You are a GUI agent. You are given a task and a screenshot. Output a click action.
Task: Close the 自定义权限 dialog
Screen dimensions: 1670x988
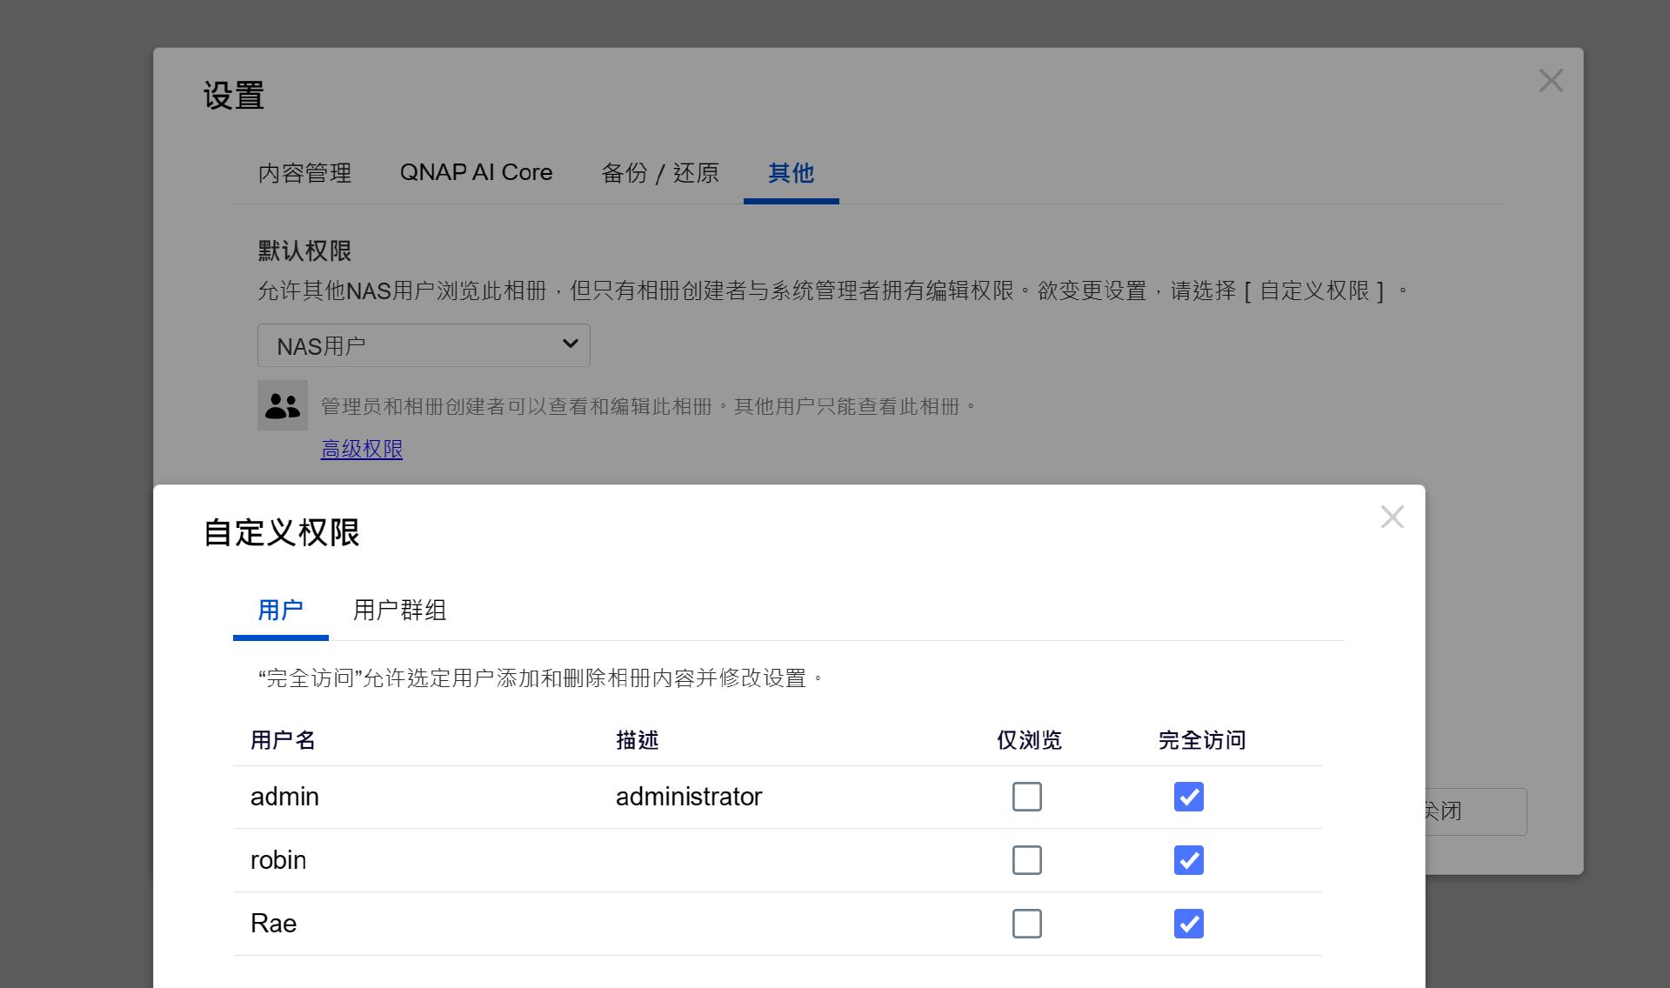tap(1393, 517)
